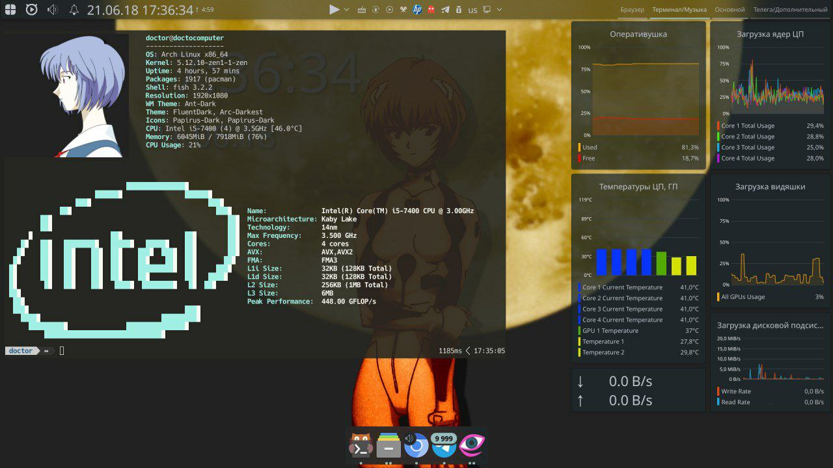Click the red Free legend swatch
This screenshot has height=468, width=833.
point(579,158)
